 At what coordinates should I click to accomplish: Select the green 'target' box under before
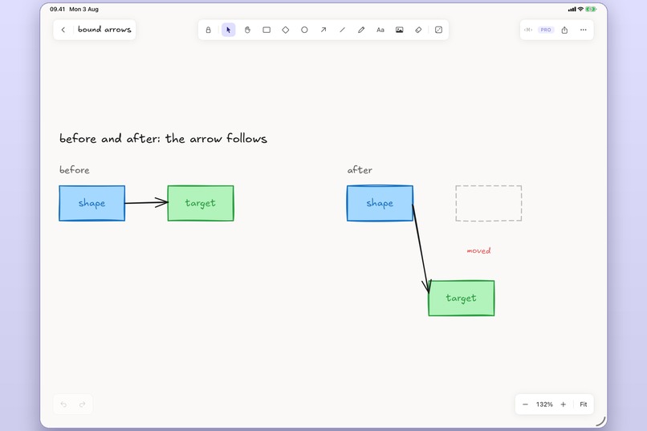click(201, 203)
